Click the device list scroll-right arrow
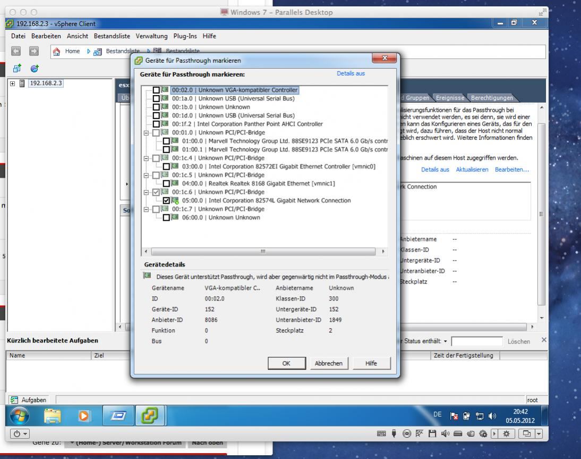Image resolution: width=581 pixels, height=459 pixels. coord(383,252)
